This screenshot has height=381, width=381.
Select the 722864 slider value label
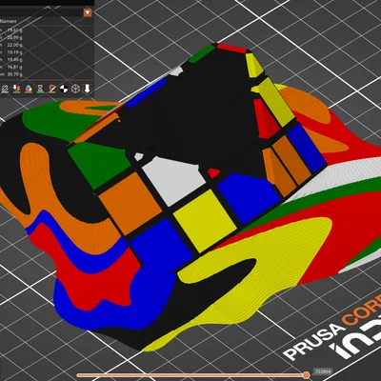coord(323,371)
